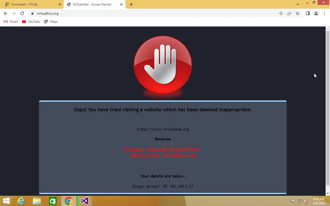Open Chrome three-dot menu
Screen dimensions: 330x206
pyautogui.click(x=324, y=13)
